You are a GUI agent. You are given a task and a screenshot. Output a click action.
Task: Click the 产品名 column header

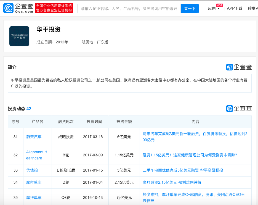point(37,122)
